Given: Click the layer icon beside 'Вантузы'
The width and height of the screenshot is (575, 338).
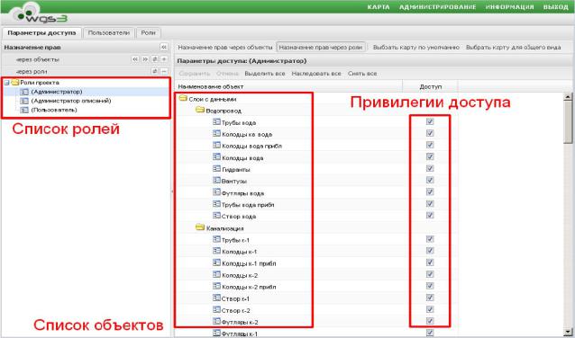Looking at the screenshot, I should click(216, 181).
